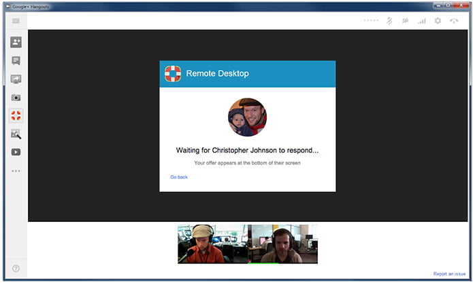Select the Remote Desktop lifebuoy sidebar icon
The height and width of the screenshot is (283, 473).
tap(16, 115)
